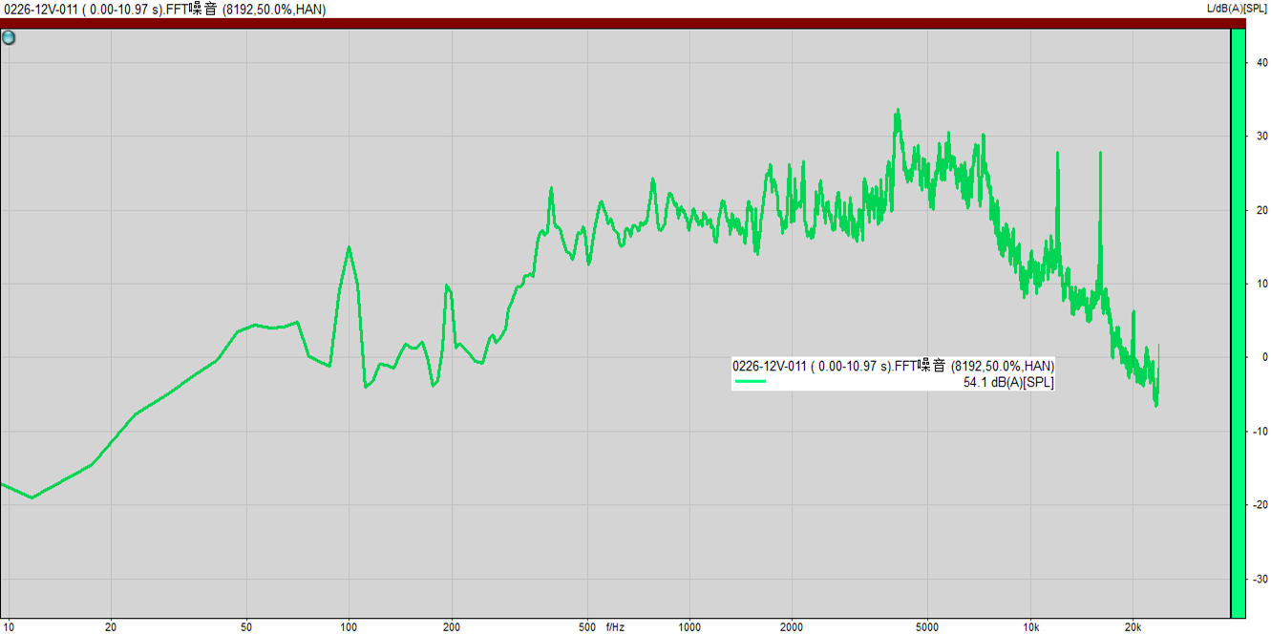Image resolution: width=1271 pixels, height=635 pixels.
Task: Select the L/dB(A)[SPL] axis unit label
Action: point(1237,10)
